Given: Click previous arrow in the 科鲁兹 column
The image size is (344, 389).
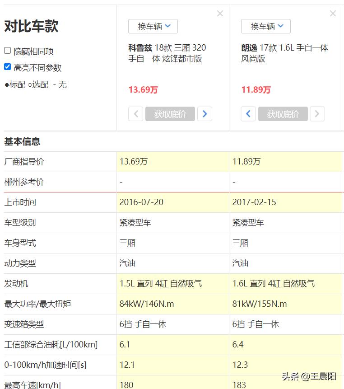Looking at the screenshot, I should pos(135,114).
